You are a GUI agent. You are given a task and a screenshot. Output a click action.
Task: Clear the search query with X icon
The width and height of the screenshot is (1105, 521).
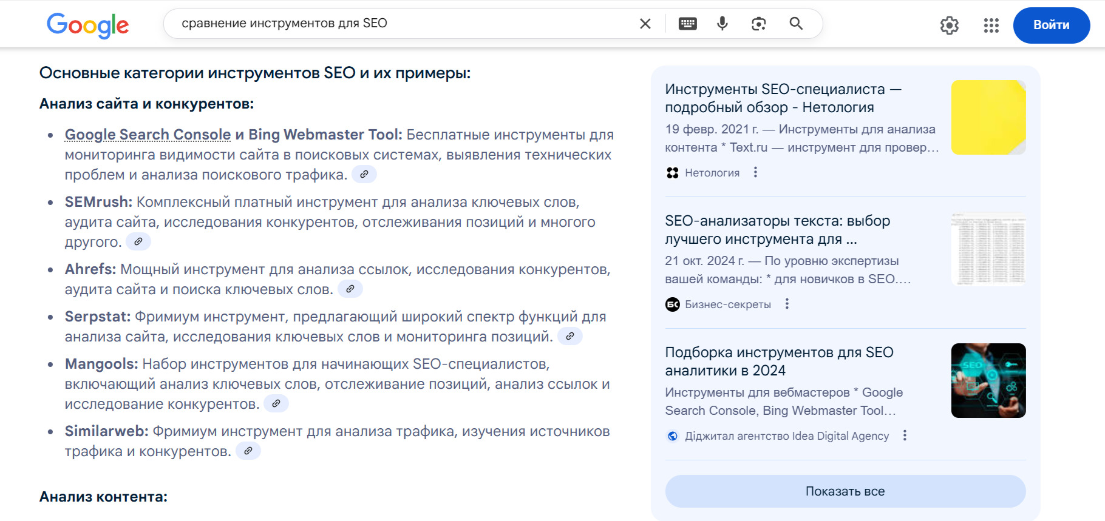645,24
